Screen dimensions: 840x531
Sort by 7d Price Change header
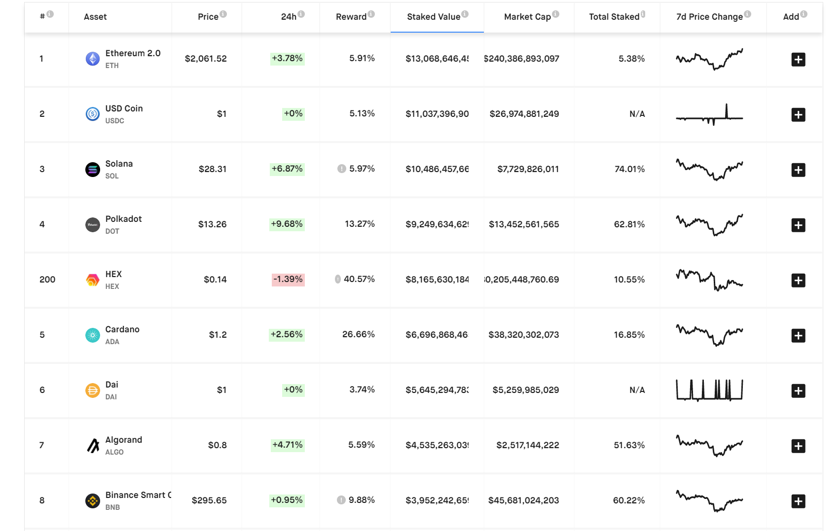click(x=709, y=17)
